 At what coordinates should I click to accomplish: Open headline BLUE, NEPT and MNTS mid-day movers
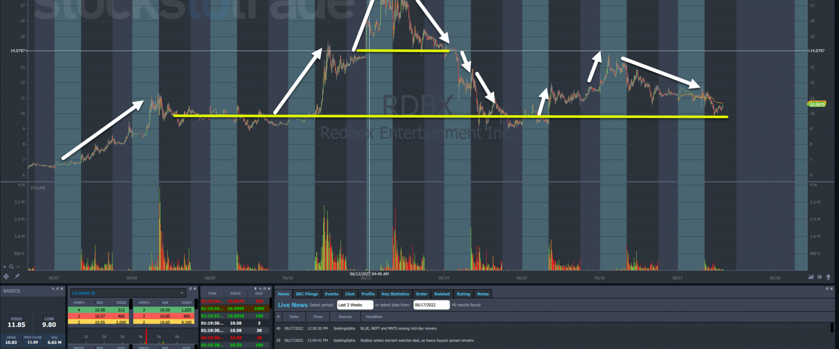(398, 328)
